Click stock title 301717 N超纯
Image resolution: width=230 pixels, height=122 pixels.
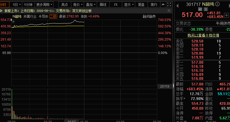point(200,4)
